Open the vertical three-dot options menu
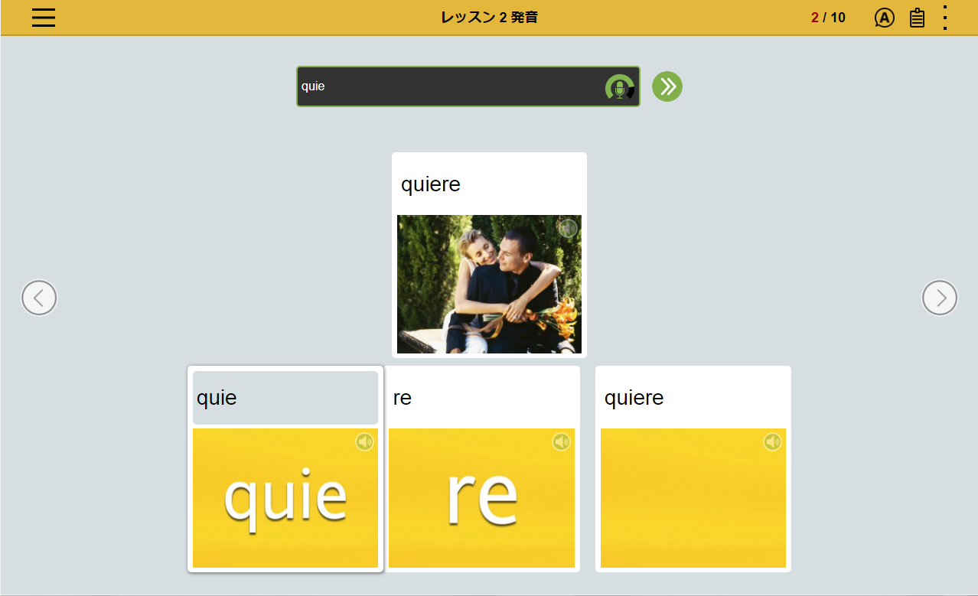Viewport: 978px width, 596px height. click(x=945, y=18)
